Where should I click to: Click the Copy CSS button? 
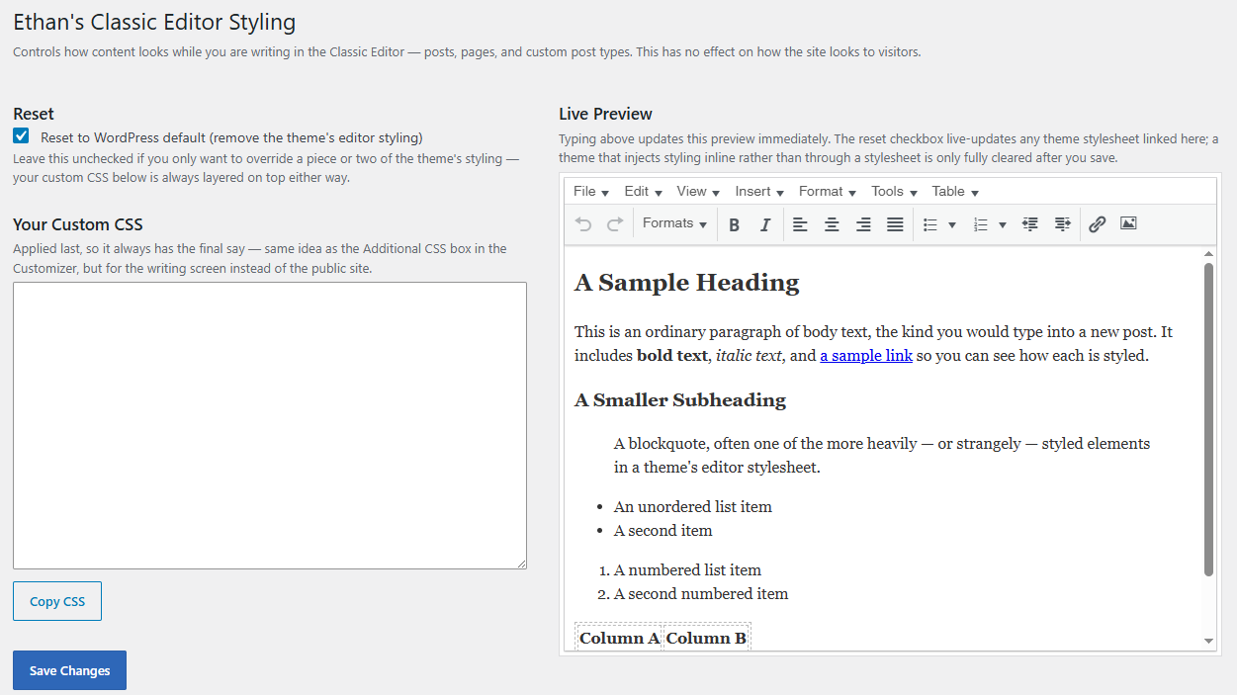coord(57,601)
